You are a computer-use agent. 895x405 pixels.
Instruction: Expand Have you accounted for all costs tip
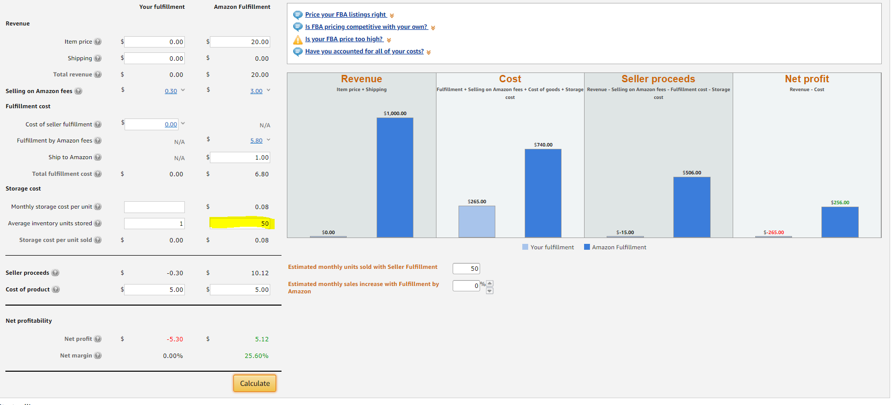[429, 52]
